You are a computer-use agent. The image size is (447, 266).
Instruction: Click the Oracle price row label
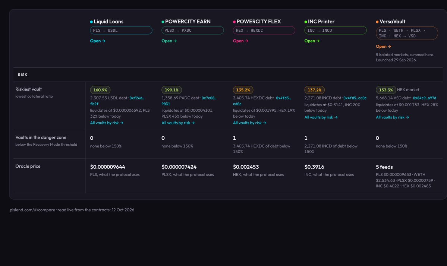pos(28,166)
